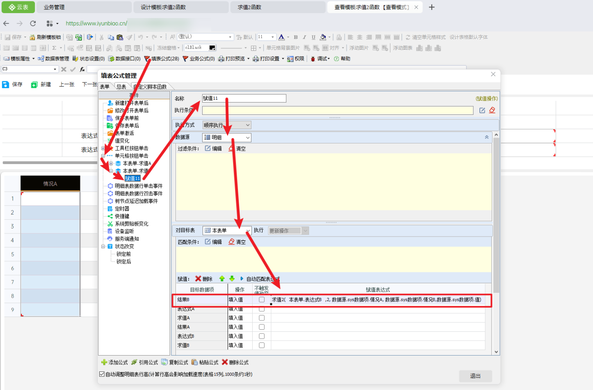This screenshot has height=390, width=593.
Task: Open 业务公式(0)
Action: pyautogui.click(x=198, y=59)
